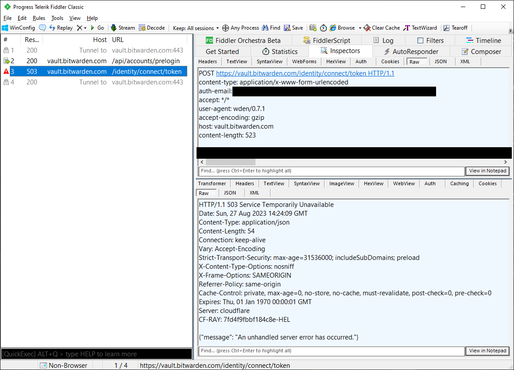Open the Keep: All sessions dropdown
This screenshot has height=370, width=514.
coord(196,28)
